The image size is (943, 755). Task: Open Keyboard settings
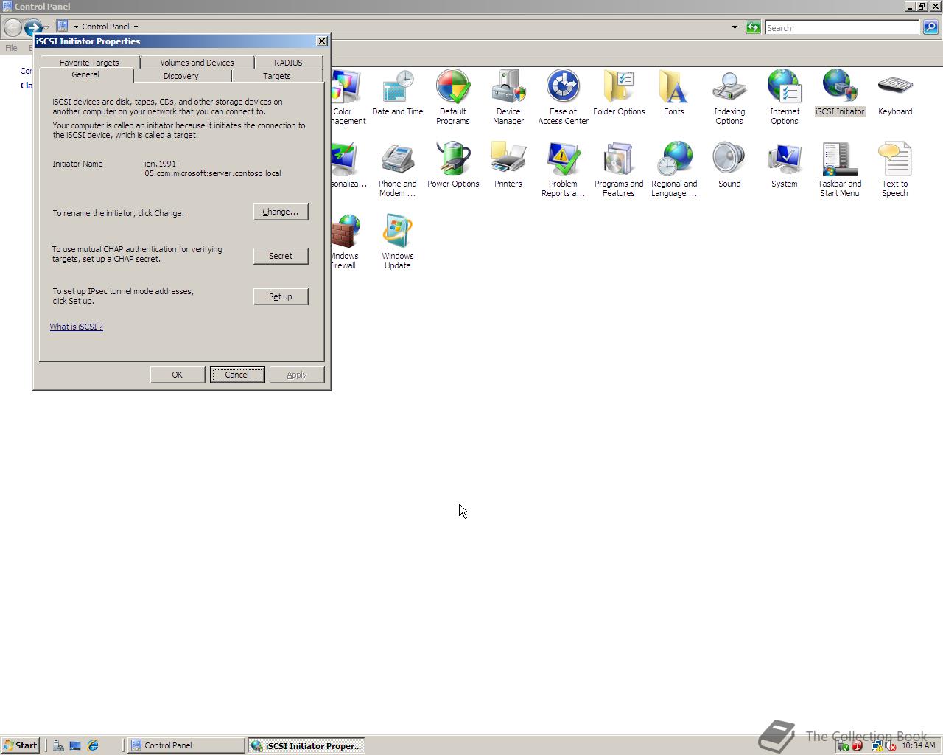894,94
